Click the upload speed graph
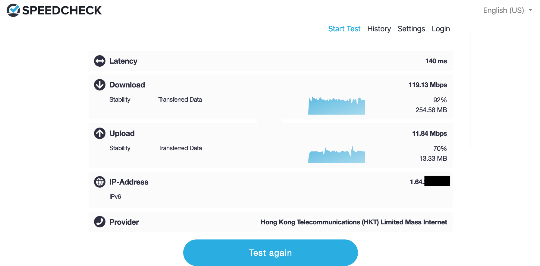The image size is (540, 266). coord(337,155)
